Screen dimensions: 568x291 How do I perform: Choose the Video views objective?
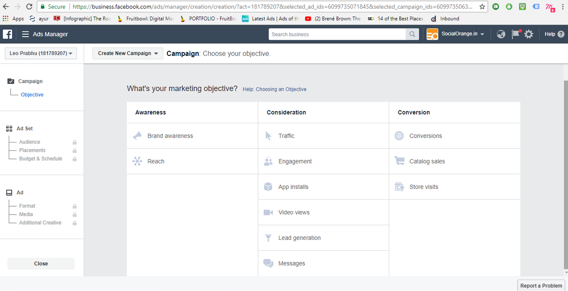coord(294,212)
